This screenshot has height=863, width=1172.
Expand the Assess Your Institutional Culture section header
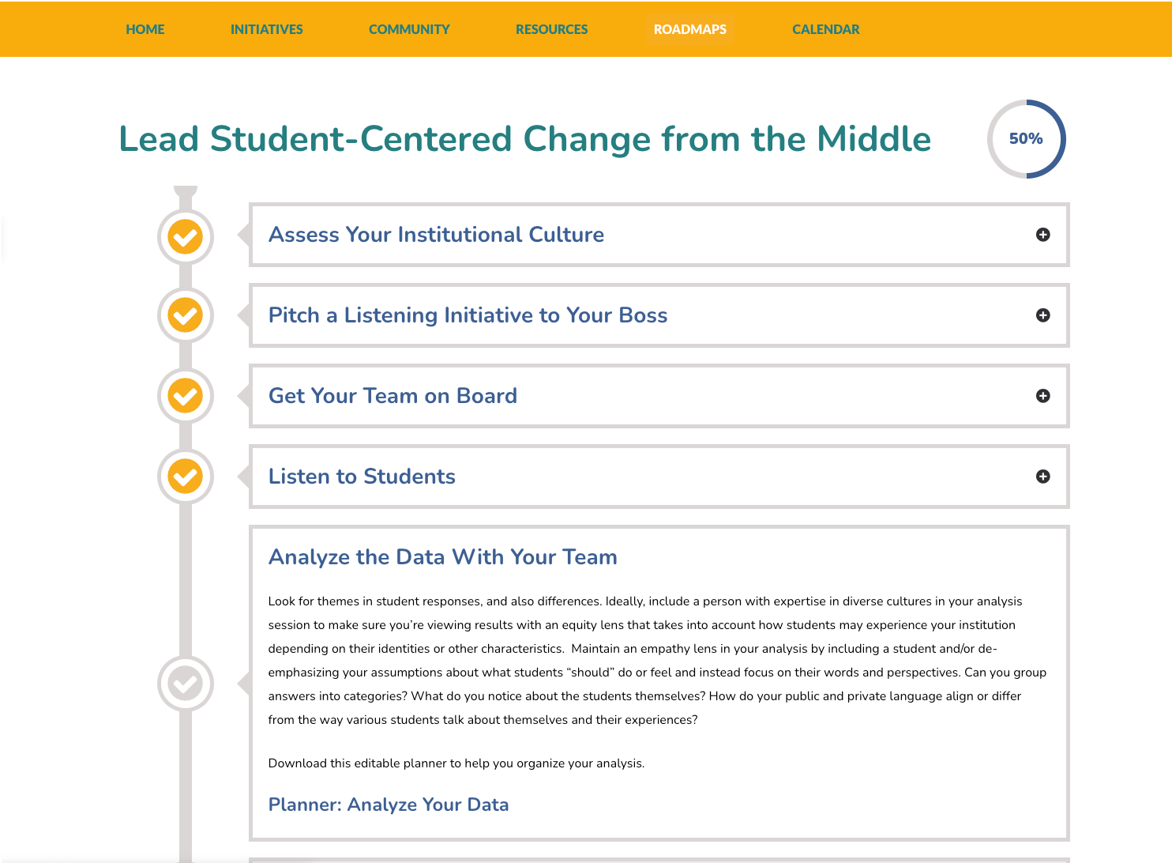pos(436,235)
